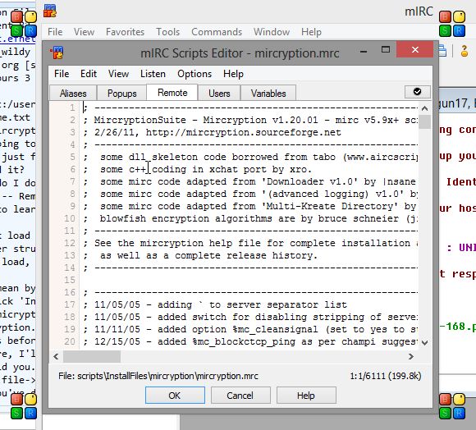The height and width of the screenshot is (430, 476).
Task: Close the Scripts Editor window
Action: tap(415, 49)
